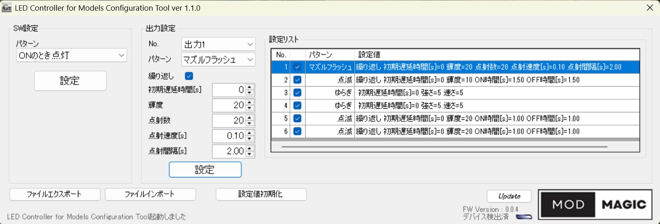
Task: Click the 設定値初期化 button
Action: pos(261,195)
